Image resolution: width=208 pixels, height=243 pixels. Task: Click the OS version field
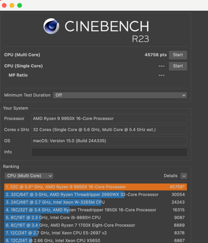click(109, 141)
